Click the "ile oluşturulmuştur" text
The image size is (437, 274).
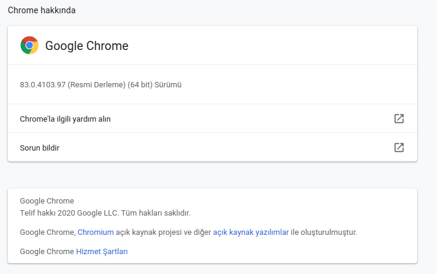point(324,232)
